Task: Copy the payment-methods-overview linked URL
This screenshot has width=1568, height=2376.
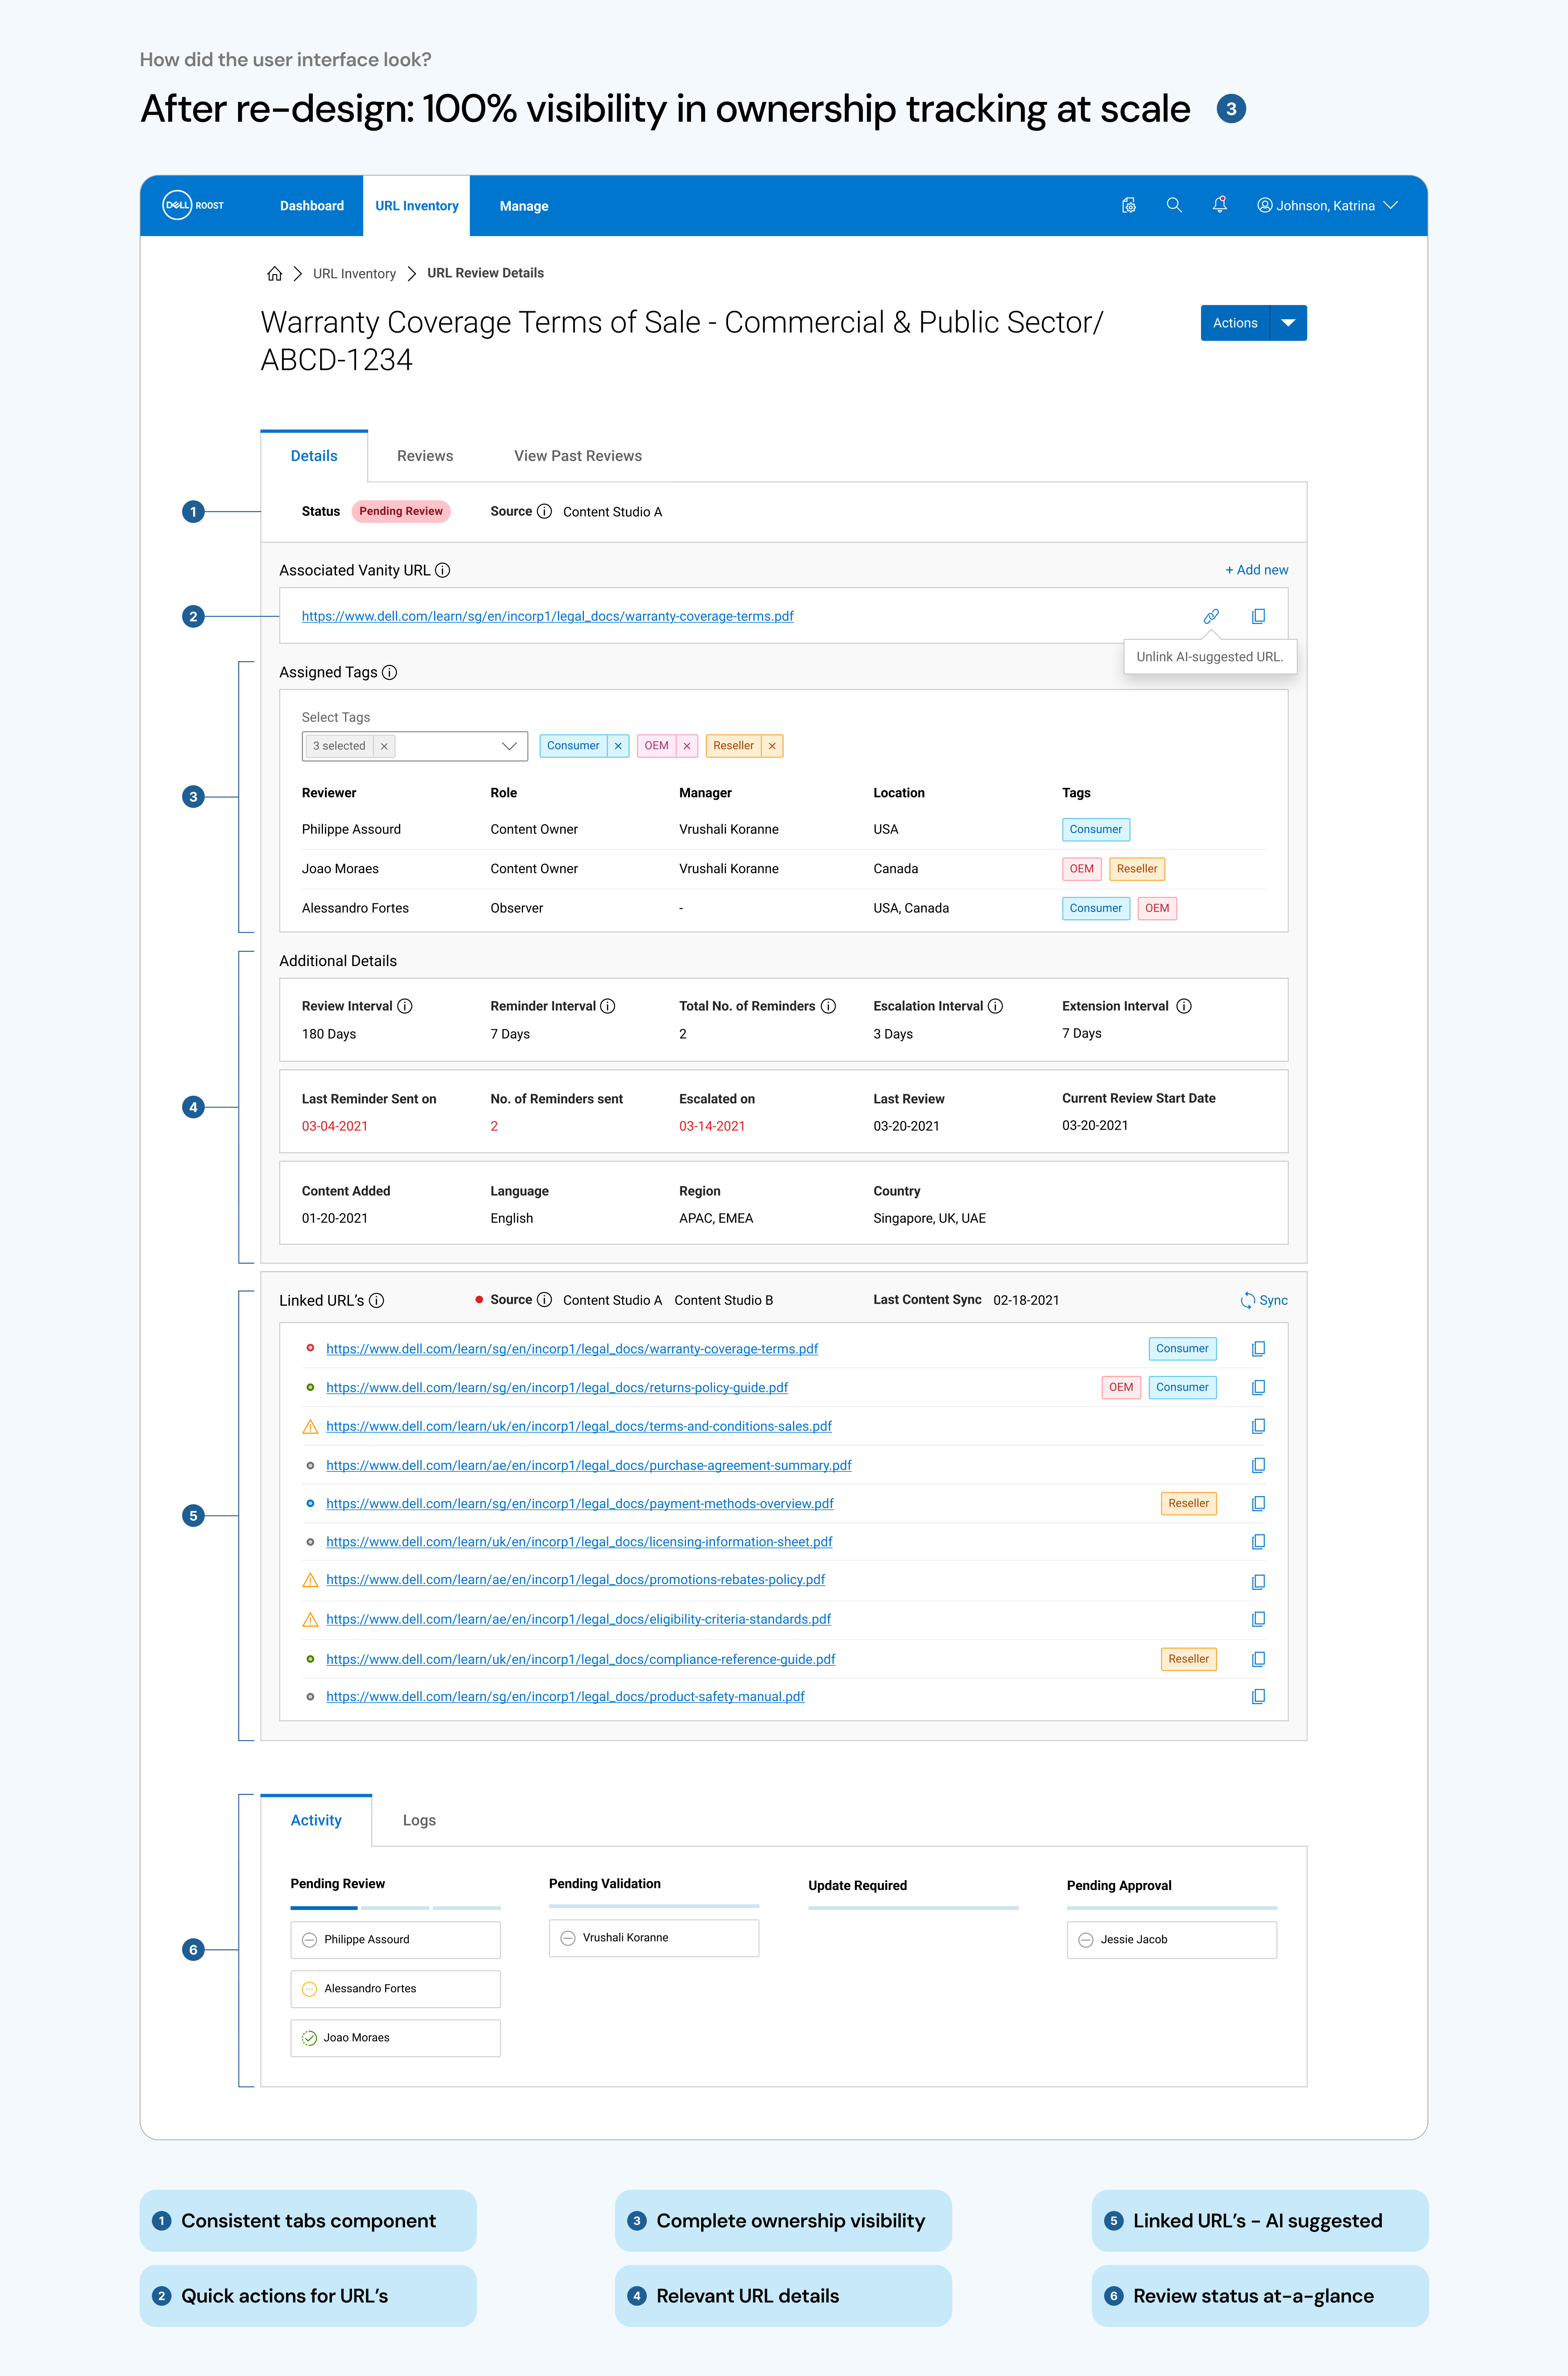Action: click(x=1258, y=1503)
